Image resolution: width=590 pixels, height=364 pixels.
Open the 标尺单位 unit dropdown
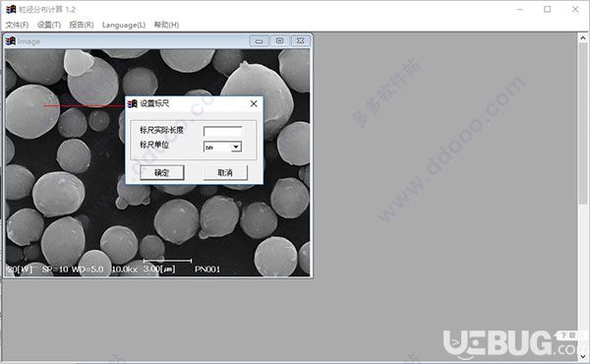coord(236,147)
